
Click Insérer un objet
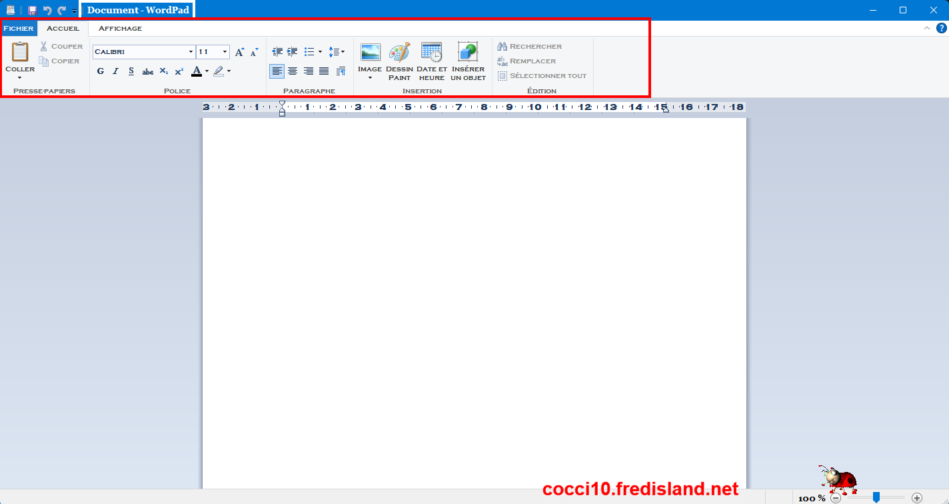pyautogui.click(x=468, y=61)
